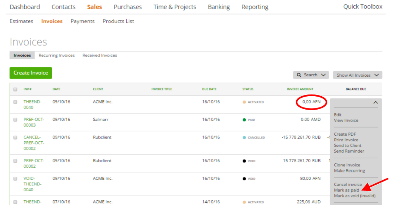Viewport: 398px width, 205px height.
Task: Click the PAID status of PREF-OCT-00003
Action: click(249, 120)
